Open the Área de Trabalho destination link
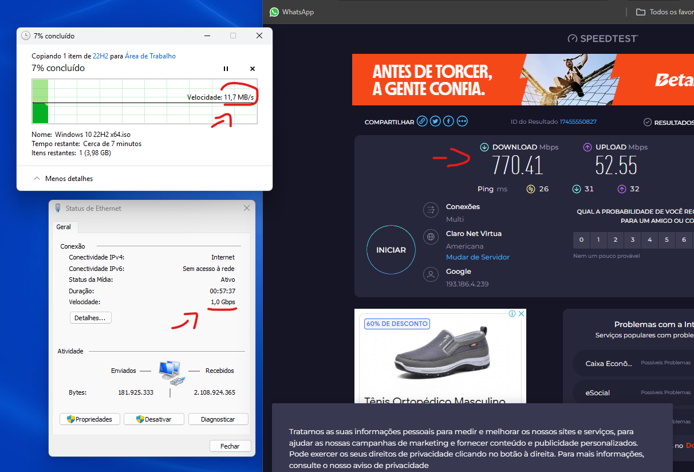Image resolution: width=694 pixels, height=472 pixels. point(151,56)
